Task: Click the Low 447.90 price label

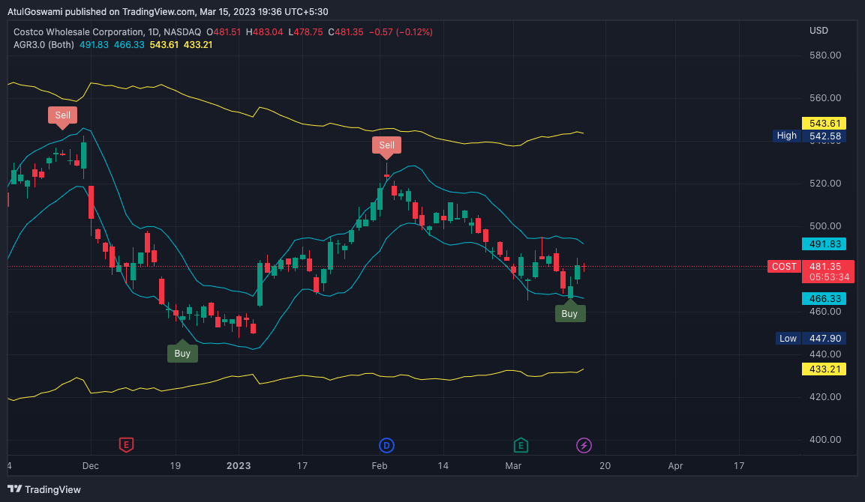Action: coord(809,339)
